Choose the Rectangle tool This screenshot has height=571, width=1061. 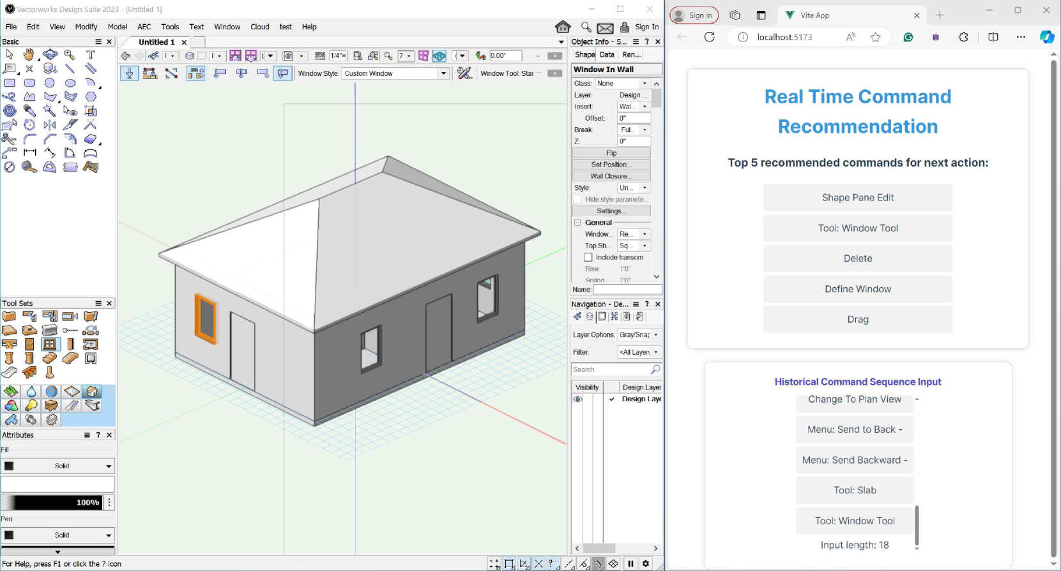point(10,83)
